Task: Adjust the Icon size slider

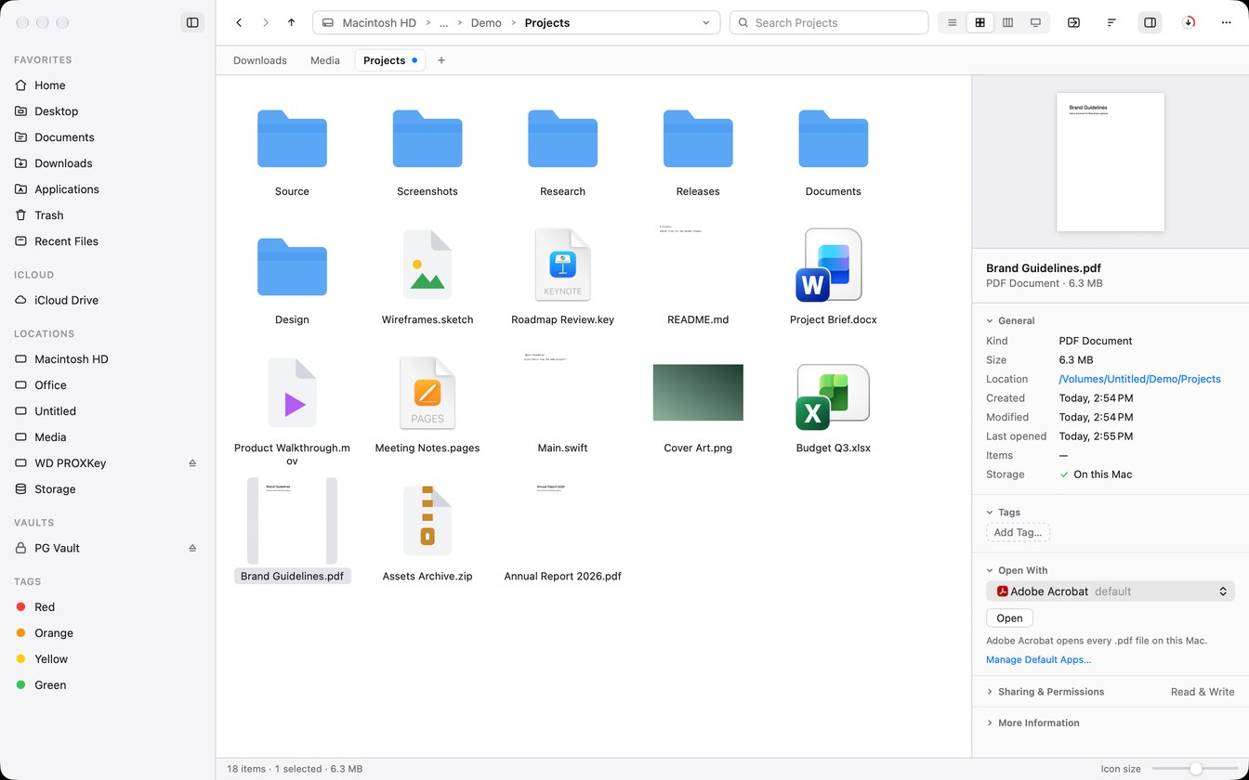Action: (1195, 769)
